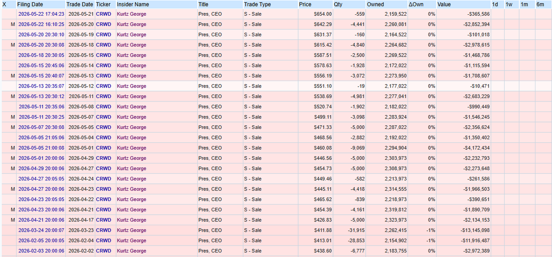Click CRWD ticker in the $551.10 row

coord(103,86)
